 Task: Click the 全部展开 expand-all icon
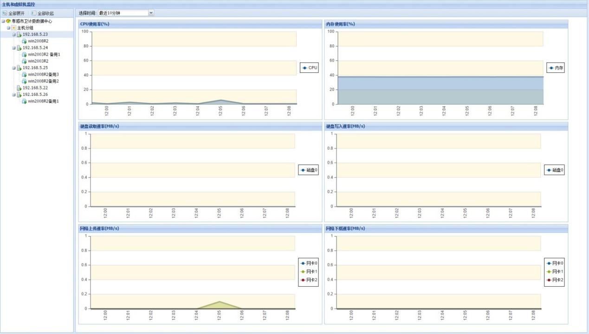coord(5,13)
